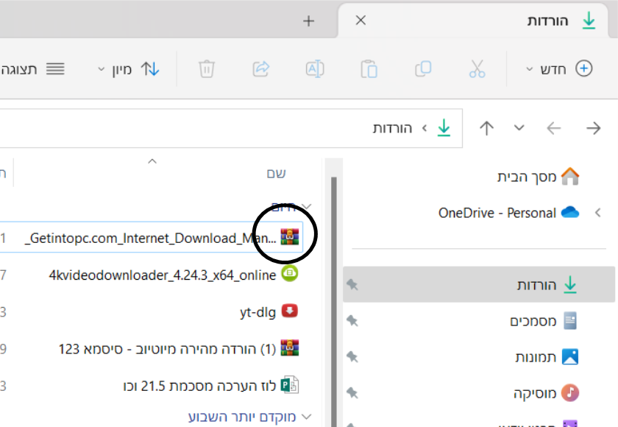The height and width of the screenshot is (427, 618).
Task: Select הורדות (Downloads) in sidebar
Action: click(479, 284)
